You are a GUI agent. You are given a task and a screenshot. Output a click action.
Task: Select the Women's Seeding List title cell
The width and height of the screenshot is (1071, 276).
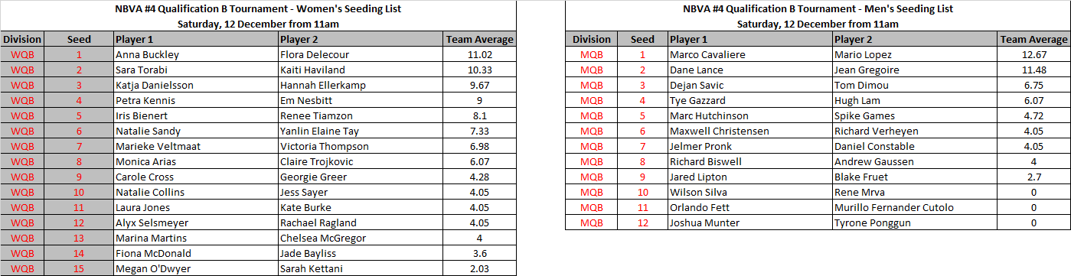pyautogui.click(x=259, y=9)
